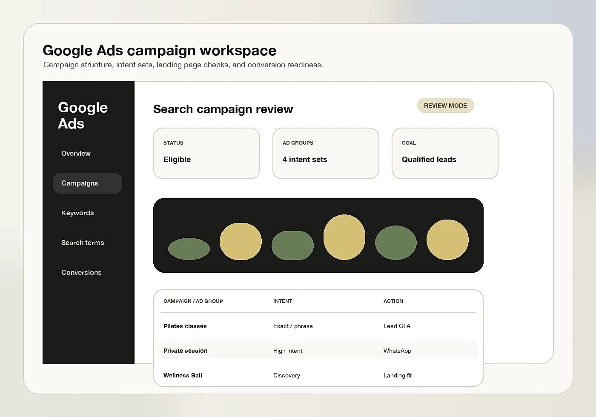596x417 pixels.
Task: Click the INTENT column header
Action: (283, 301)
